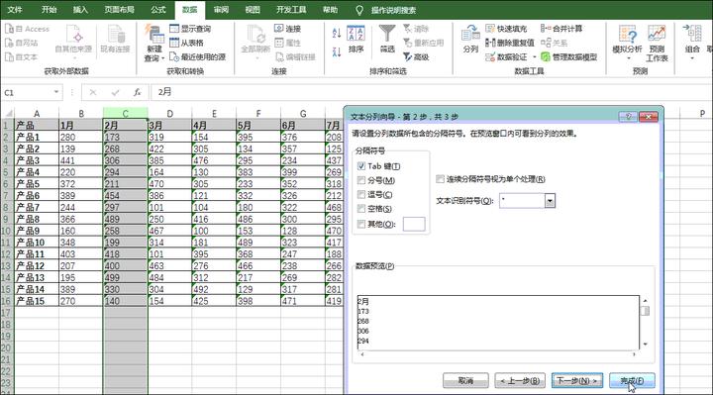Click the data preview horizontal scrollbar
713x395 pixels.
pos(498,354)
